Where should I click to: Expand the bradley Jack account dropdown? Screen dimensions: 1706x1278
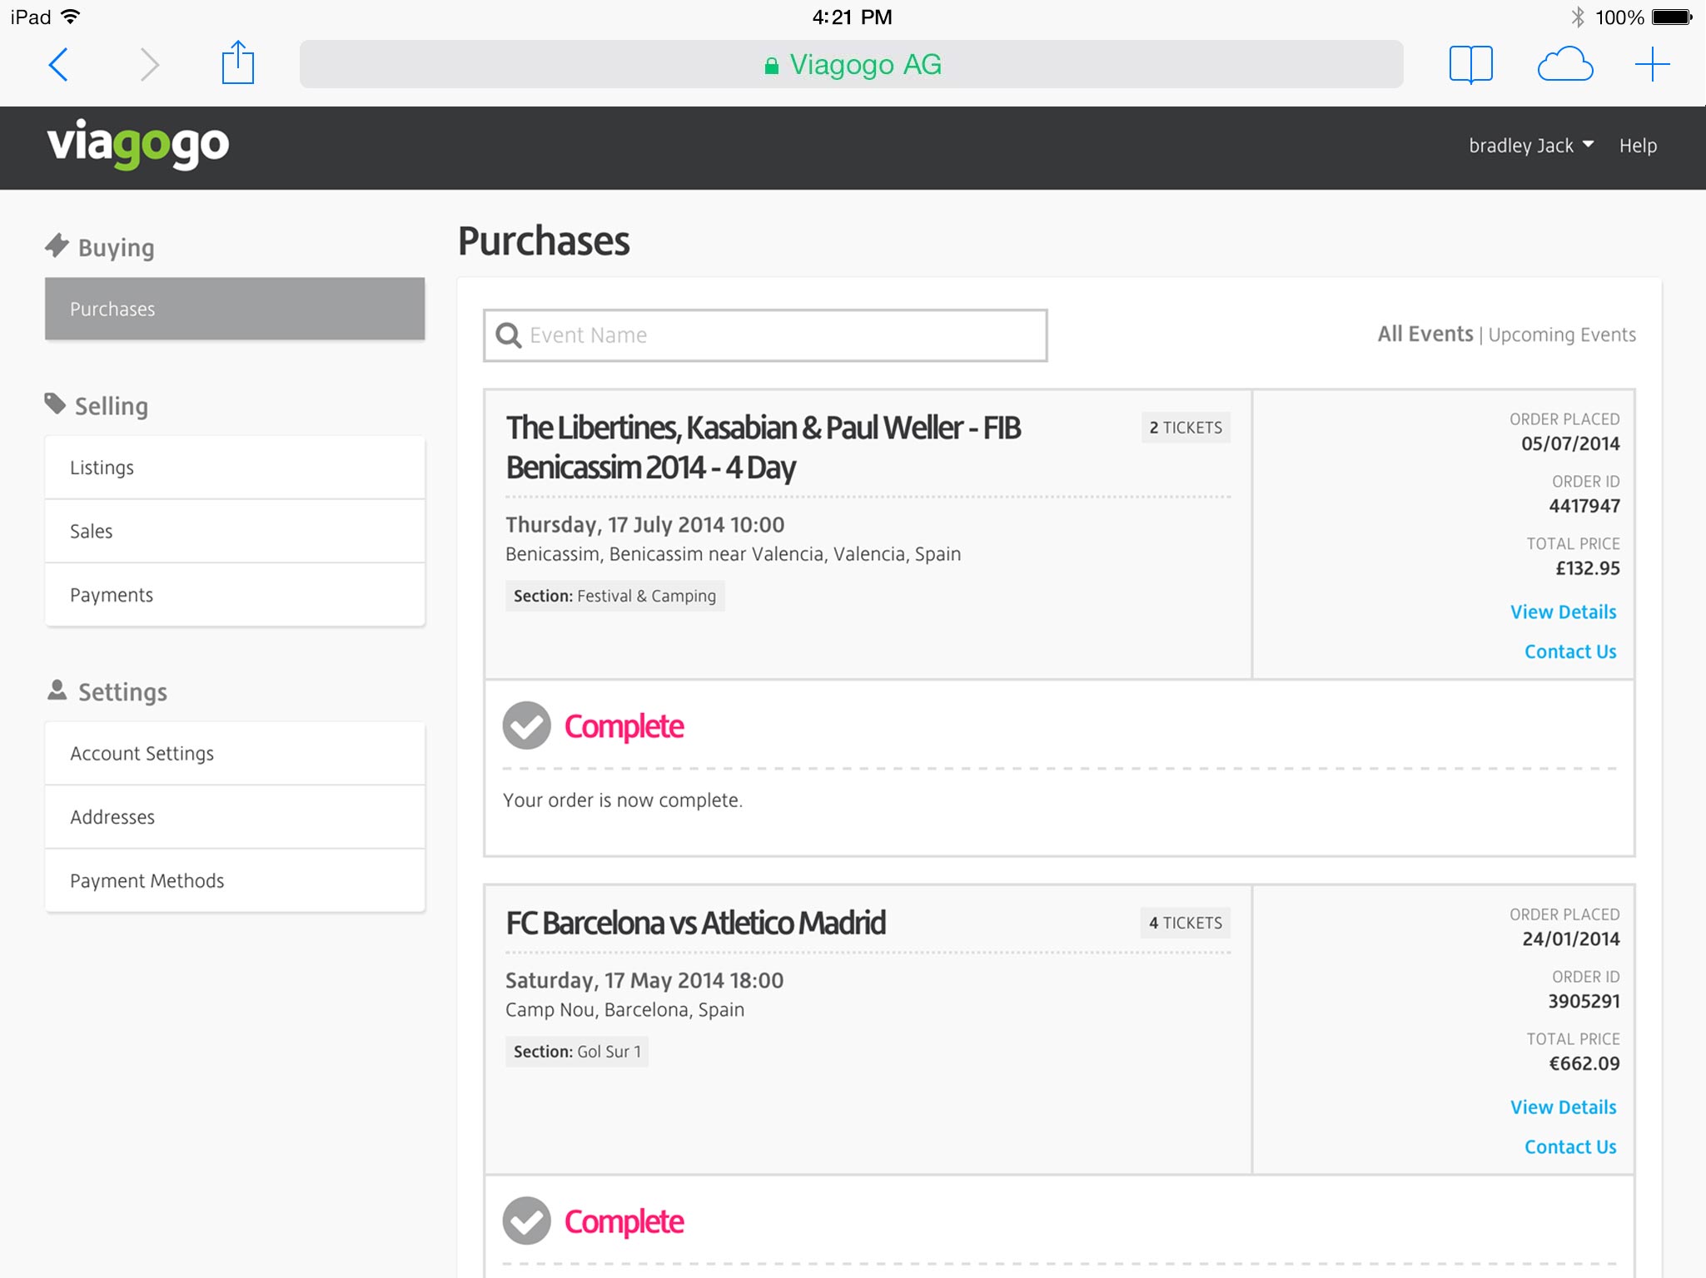pos(1530,146)
